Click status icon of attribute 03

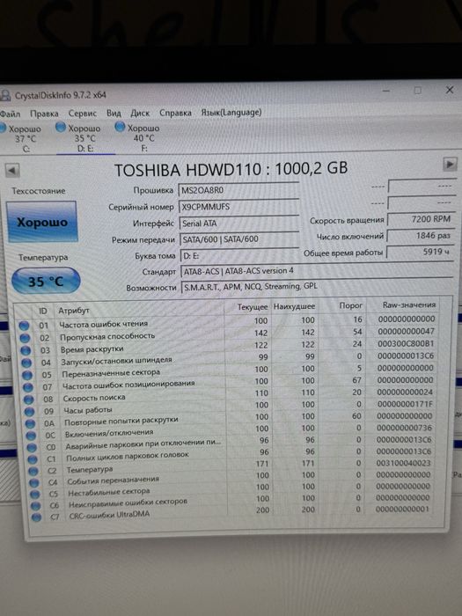[26, 350]
